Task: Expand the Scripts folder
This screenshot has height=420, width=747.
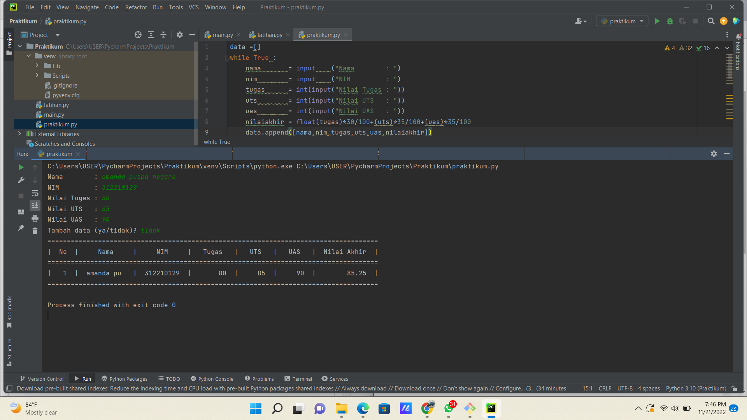Action: pos(37,75)
